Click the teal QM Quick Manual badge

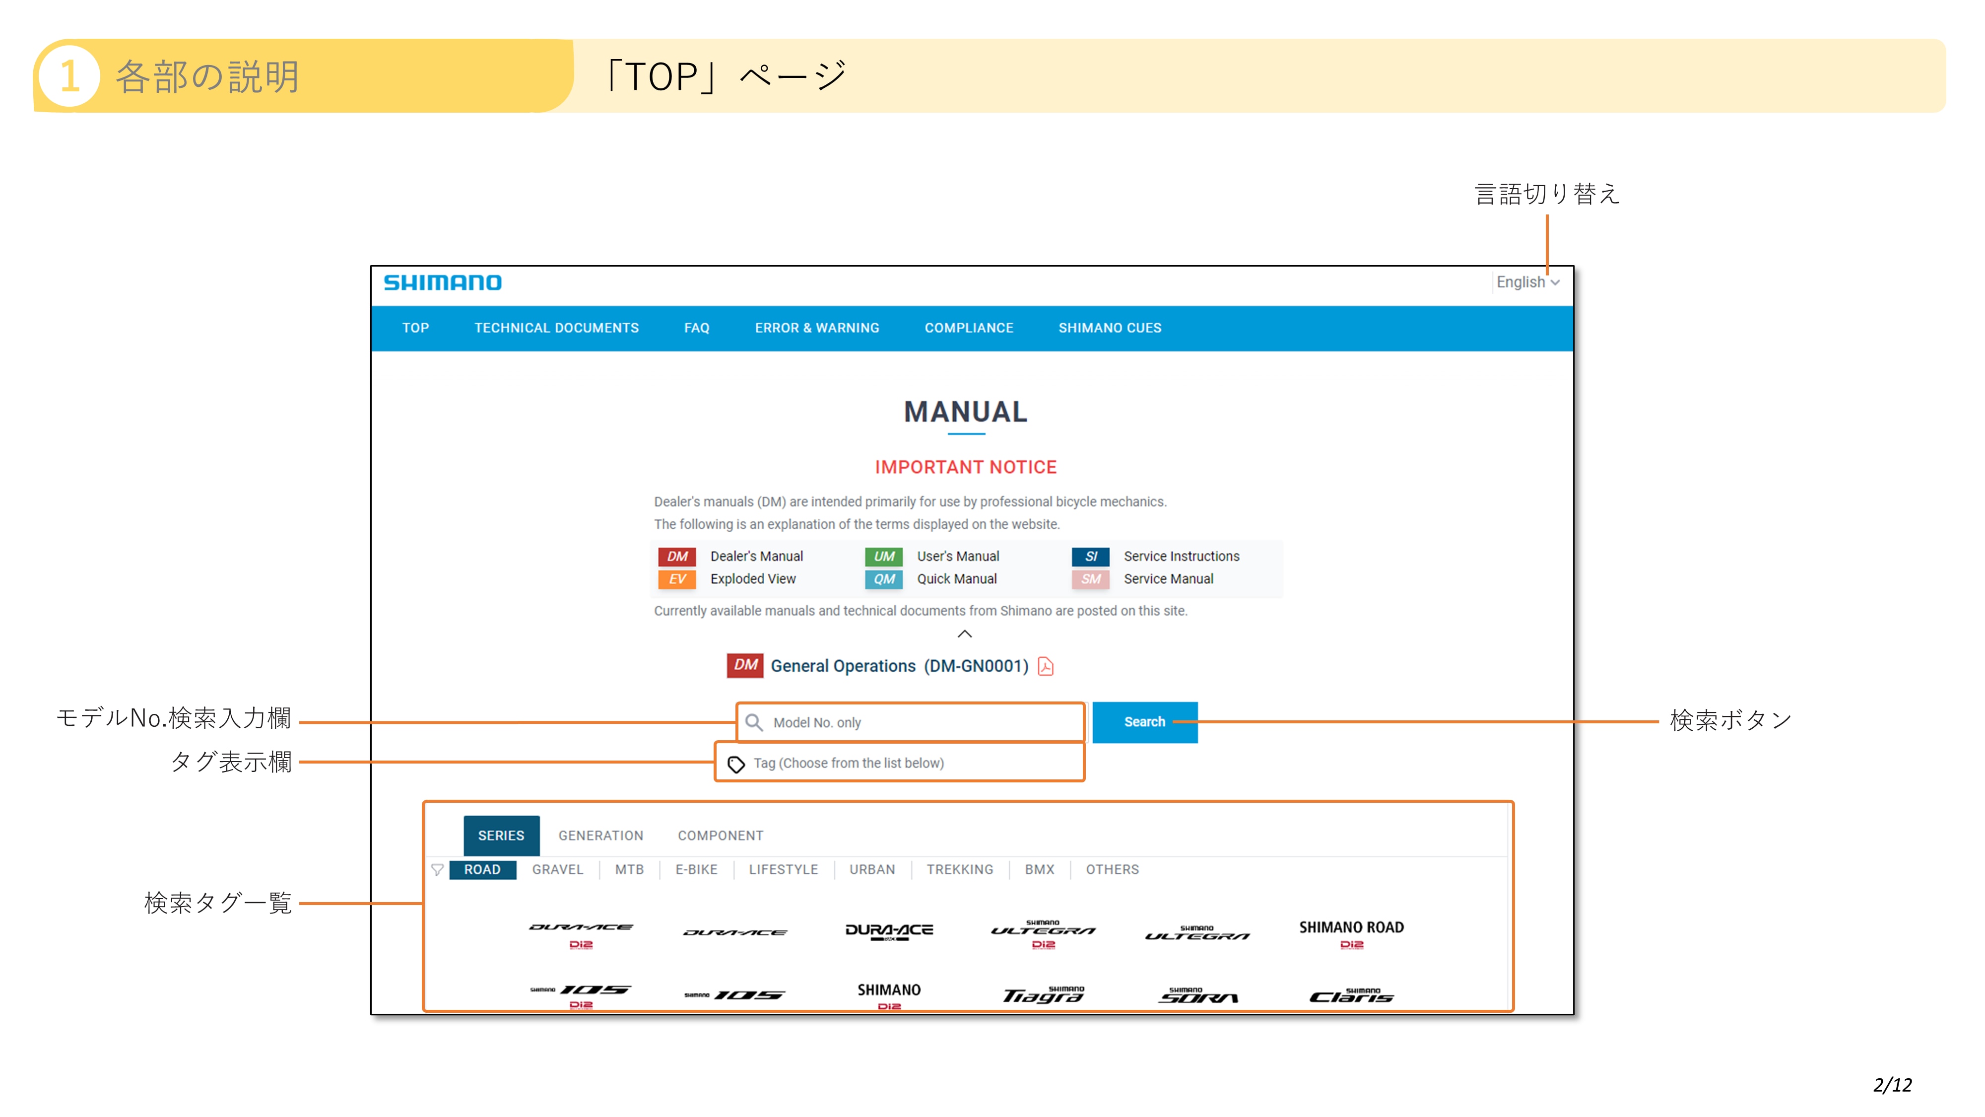(x=884, y=579)
